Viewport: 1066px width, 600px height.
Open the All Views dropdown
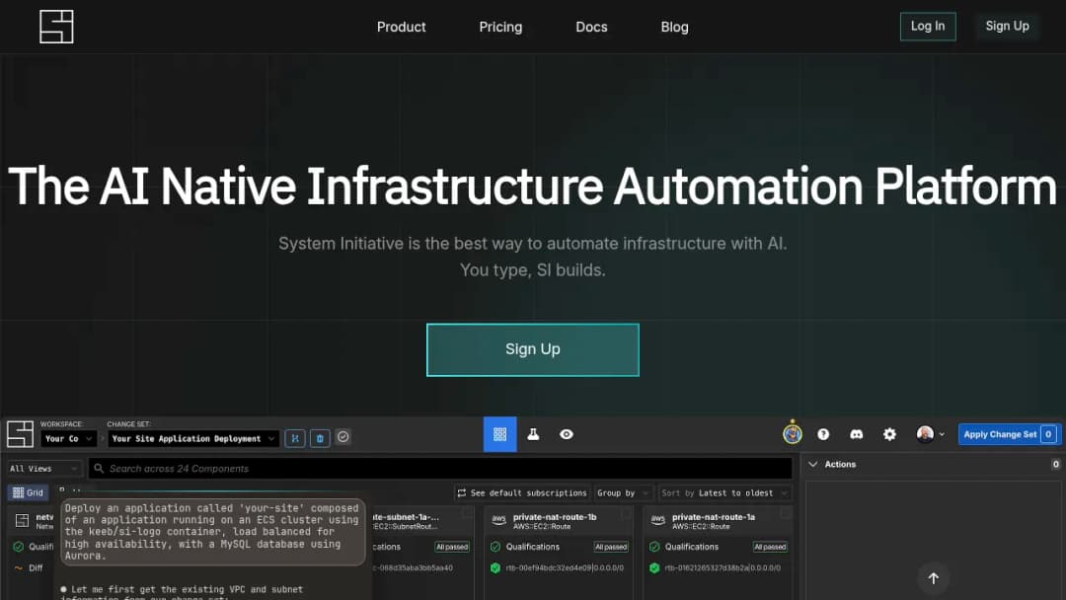[x=44, y=468]
